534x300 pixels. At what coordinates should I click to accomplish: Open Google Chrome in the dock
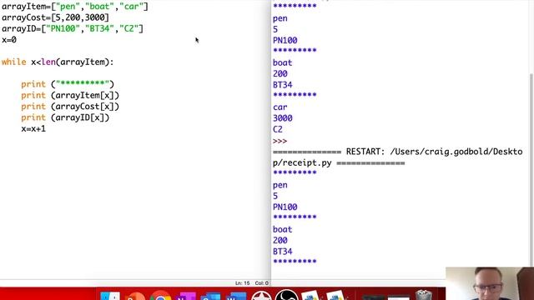[x=160, y=296]
